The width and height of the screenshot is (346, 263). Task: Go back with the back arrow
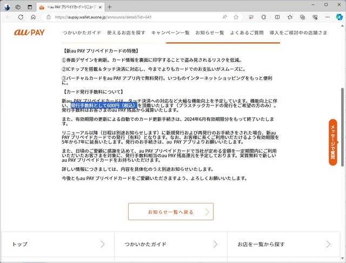pyautogui.click(x=8, y=17)
